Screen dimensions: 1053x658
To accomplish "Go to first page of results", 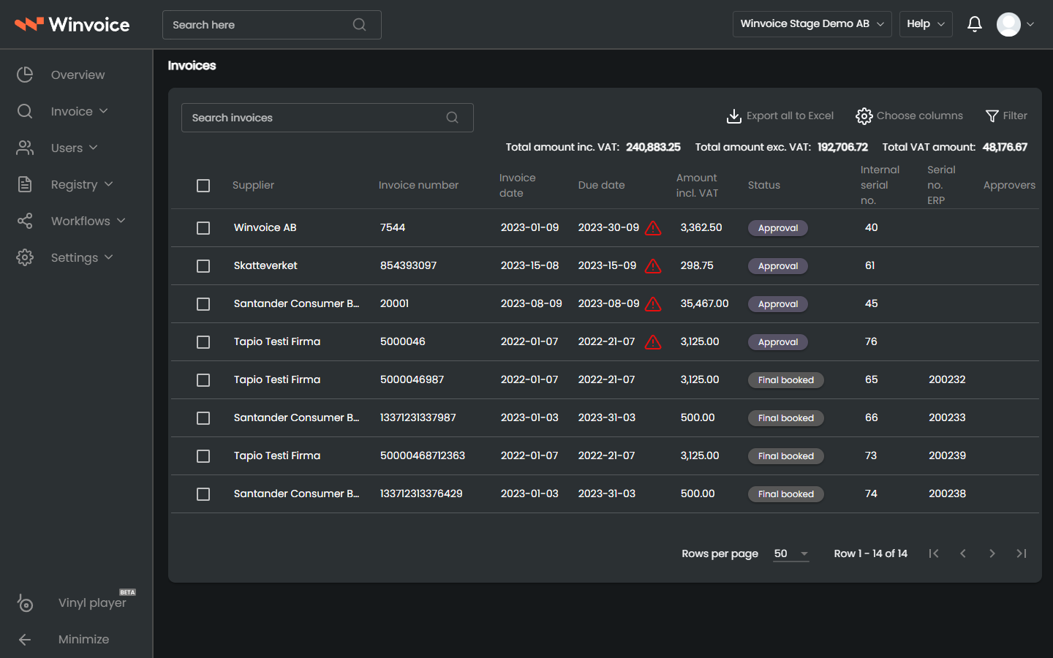I will (934, 553).
